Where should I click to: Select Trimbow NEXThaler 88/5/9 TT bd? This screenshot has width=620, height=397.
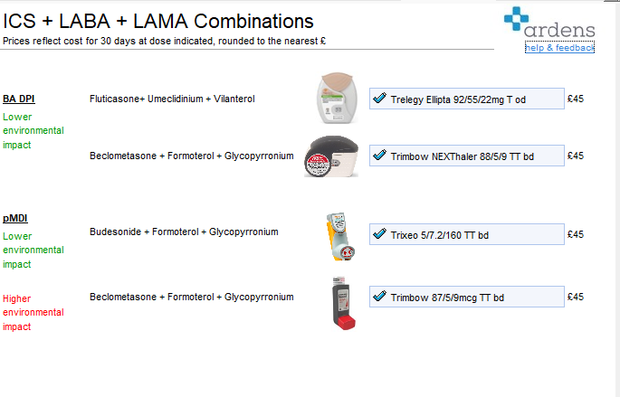point(462,156)
